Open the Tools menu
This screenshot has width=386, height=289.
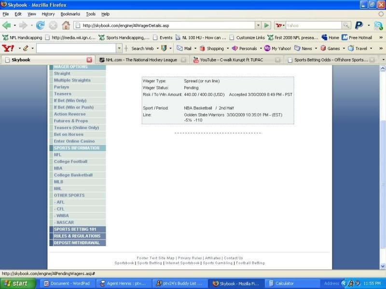91,14
